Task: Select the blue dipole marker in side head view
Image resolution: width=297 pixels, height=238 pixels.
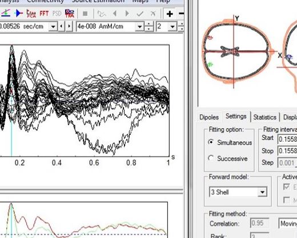Action: click(x=290, y=57)
